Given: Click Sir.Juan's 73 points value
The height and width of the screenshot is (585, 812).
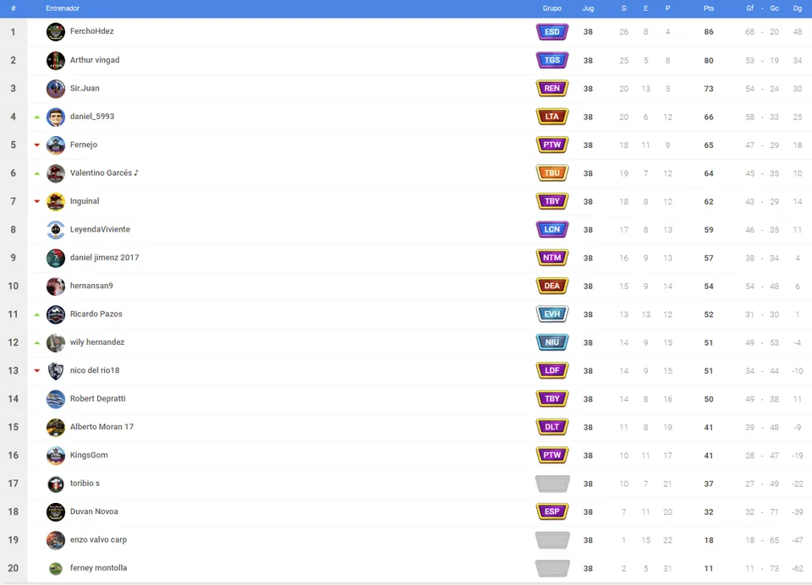Looking at the screenshot, I should coord(709,89).
